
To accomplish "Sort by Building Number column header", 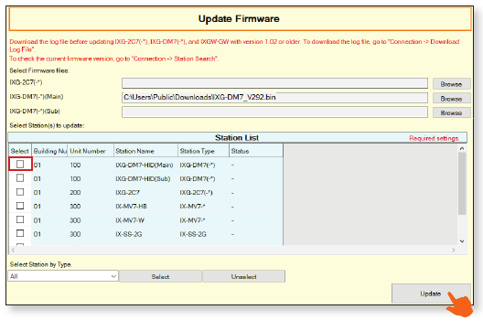I will (49, 151).
